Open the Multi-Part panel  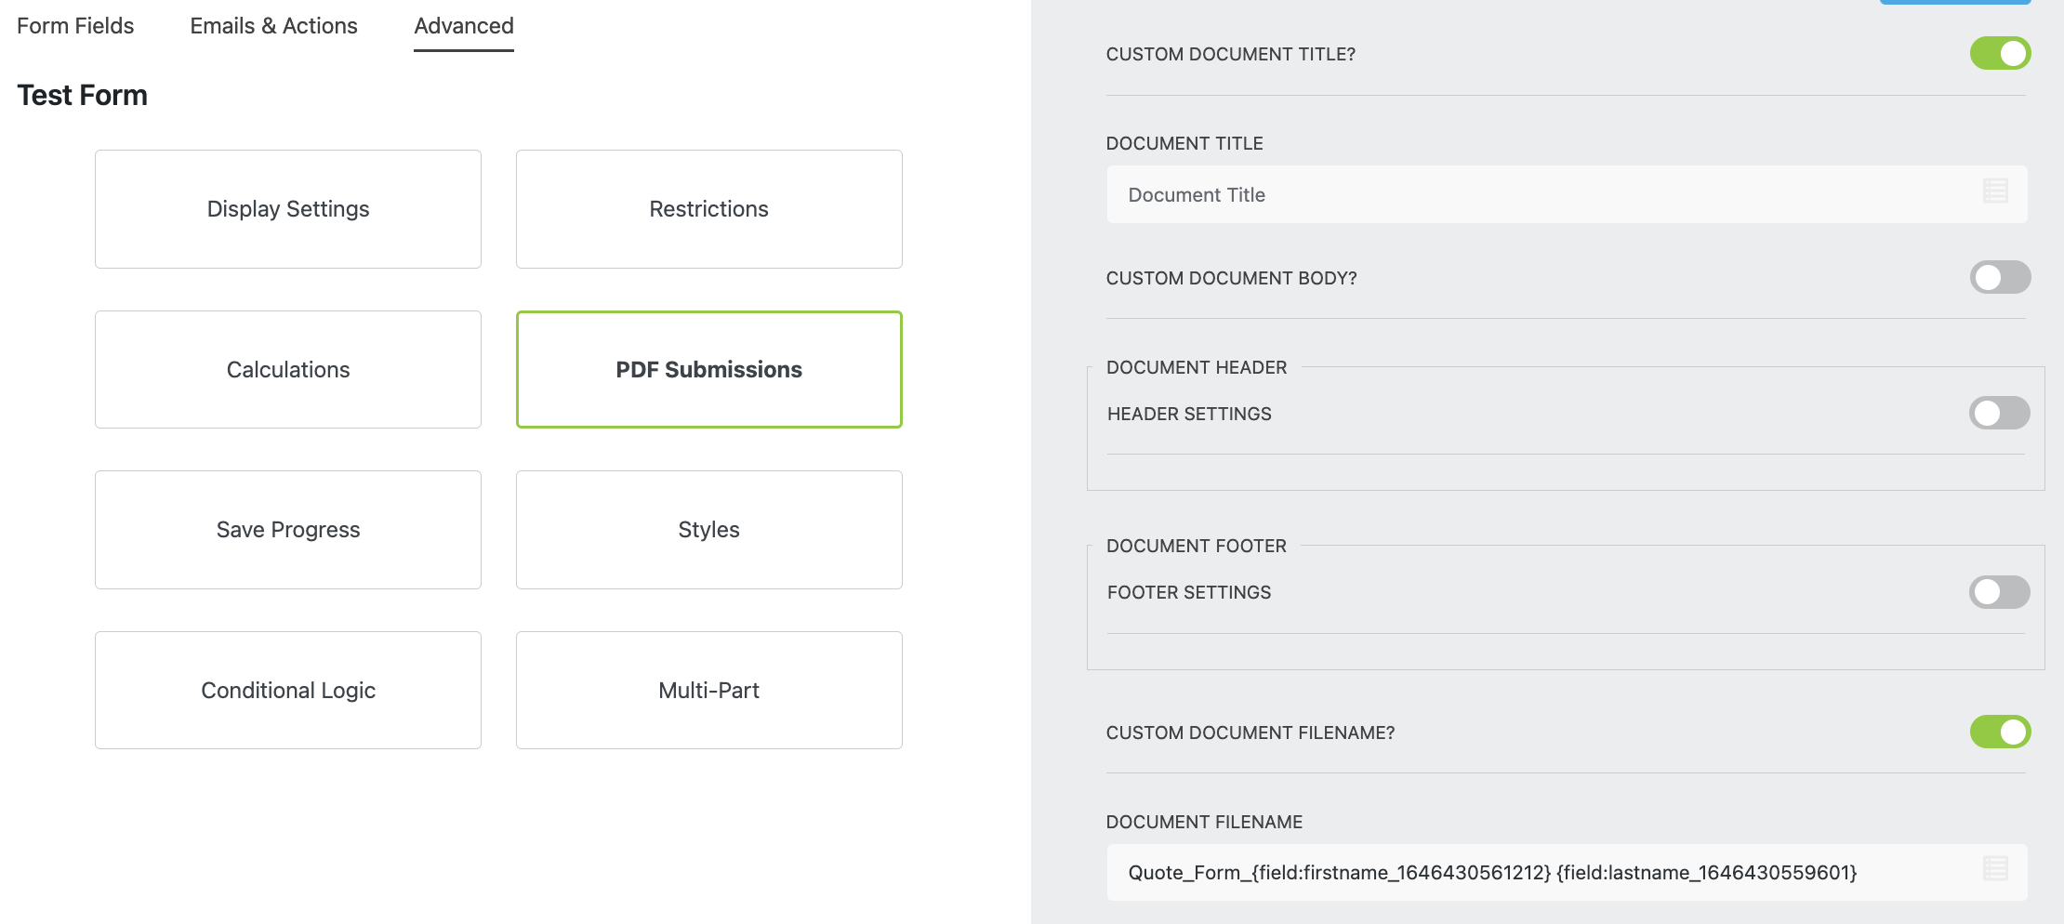click(708, 690)
